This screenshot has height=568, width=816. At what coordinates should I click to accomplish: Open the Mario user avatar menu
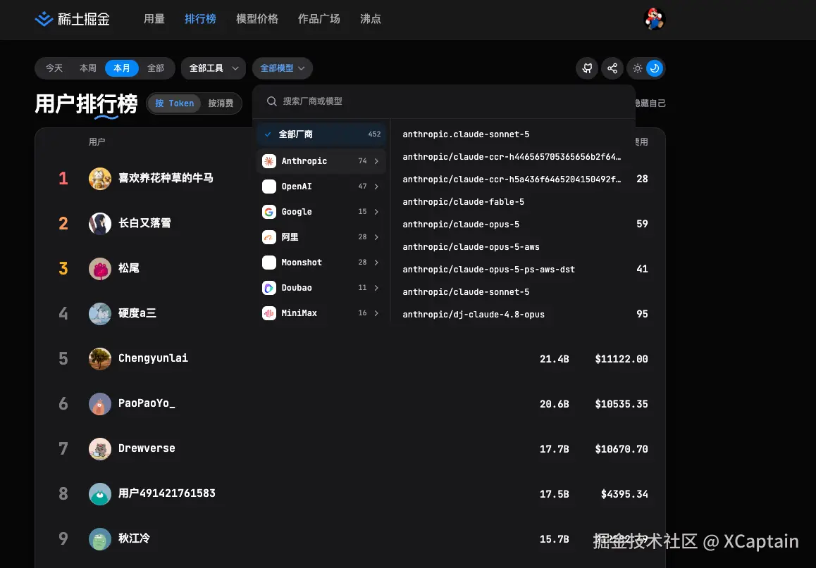pos(654,19)
